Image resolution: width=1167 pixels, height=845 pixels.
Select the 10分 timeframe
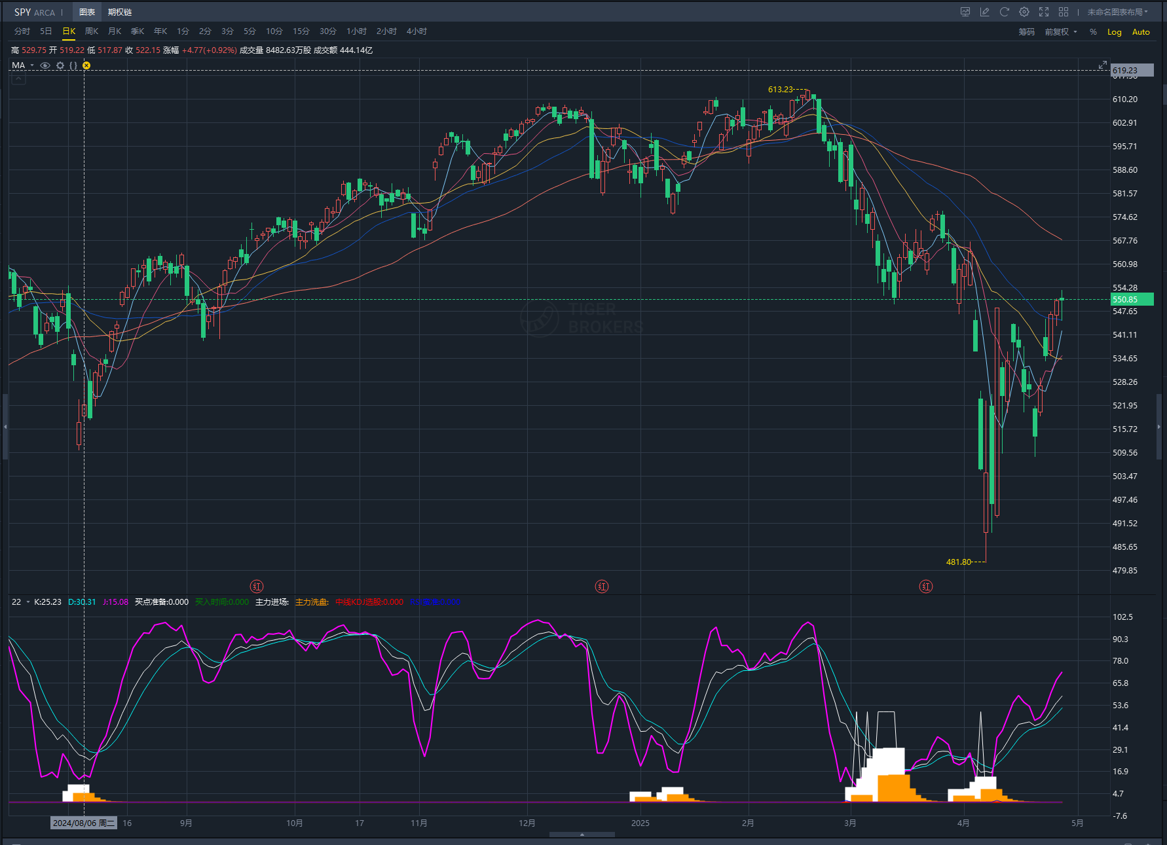(274, 31)
